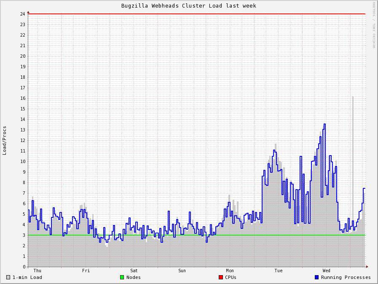Select the 'Nodes' legend label

[134, 277]
